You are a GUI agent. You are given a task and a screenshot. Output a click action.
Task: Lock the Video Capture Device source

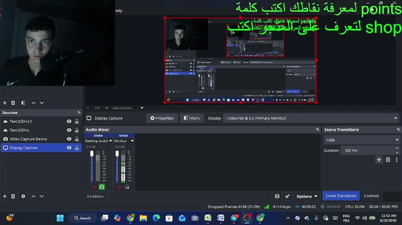77,139
